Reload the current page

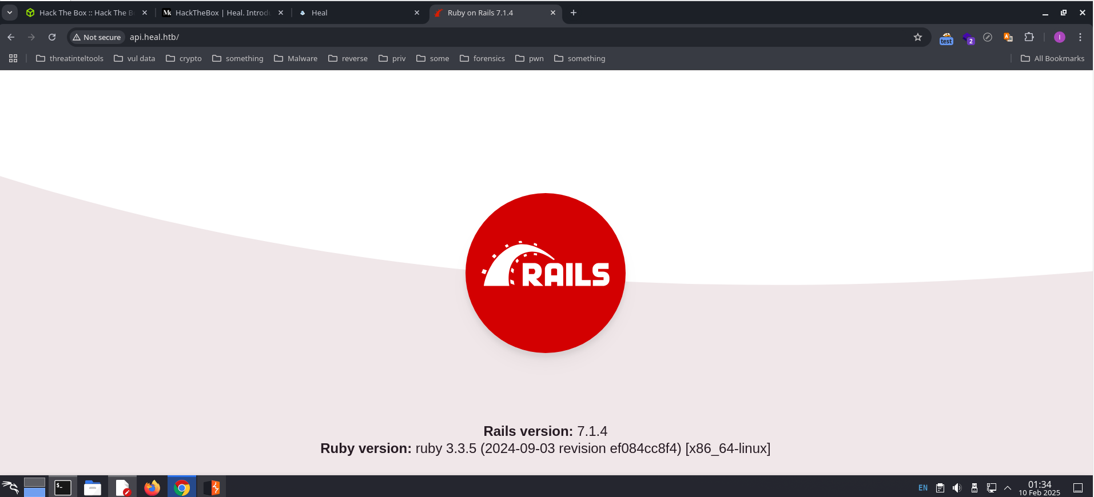coord(52,37)
